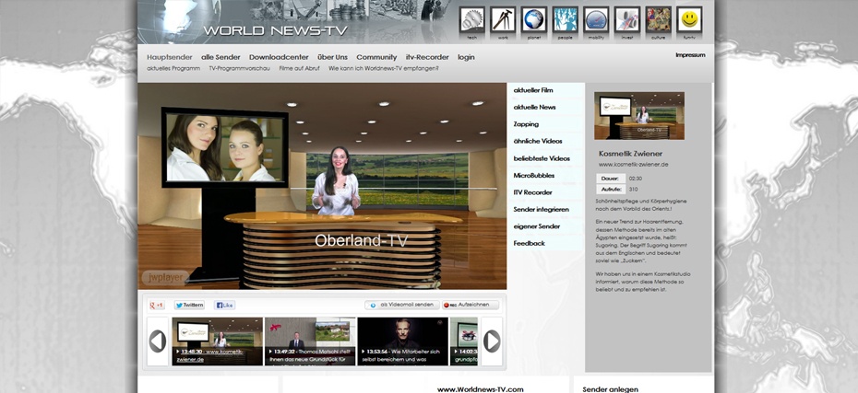Click the www.Worldnews-TV.com heading
Viewport: 858px width, 393px height.
pos(481,389)
